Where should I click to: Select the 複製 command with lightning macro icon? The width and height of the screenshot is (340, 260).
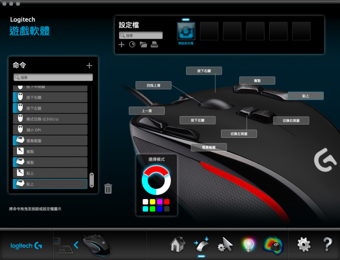pyautogui.click(x=50, y=151)
